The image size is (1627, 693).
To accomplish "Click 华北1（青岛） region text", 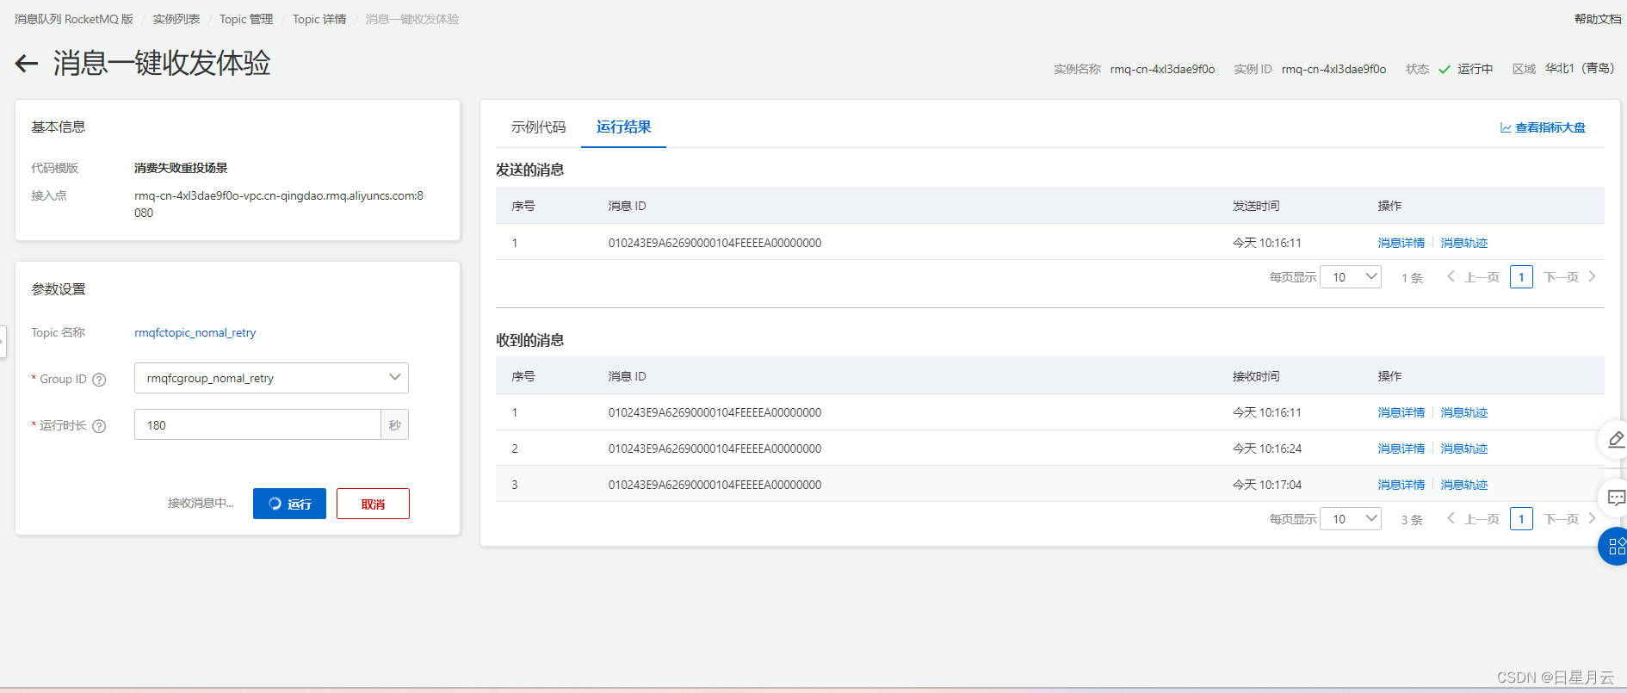I will tap(1580, 68).
